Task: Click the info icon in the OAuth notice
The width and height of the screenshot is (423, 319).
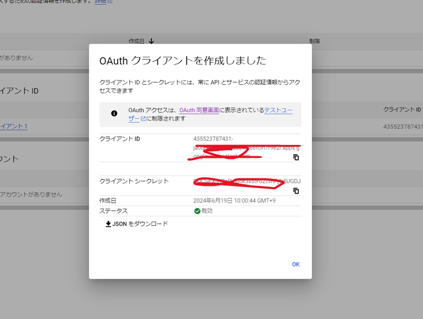Action: tap(114, 113)
